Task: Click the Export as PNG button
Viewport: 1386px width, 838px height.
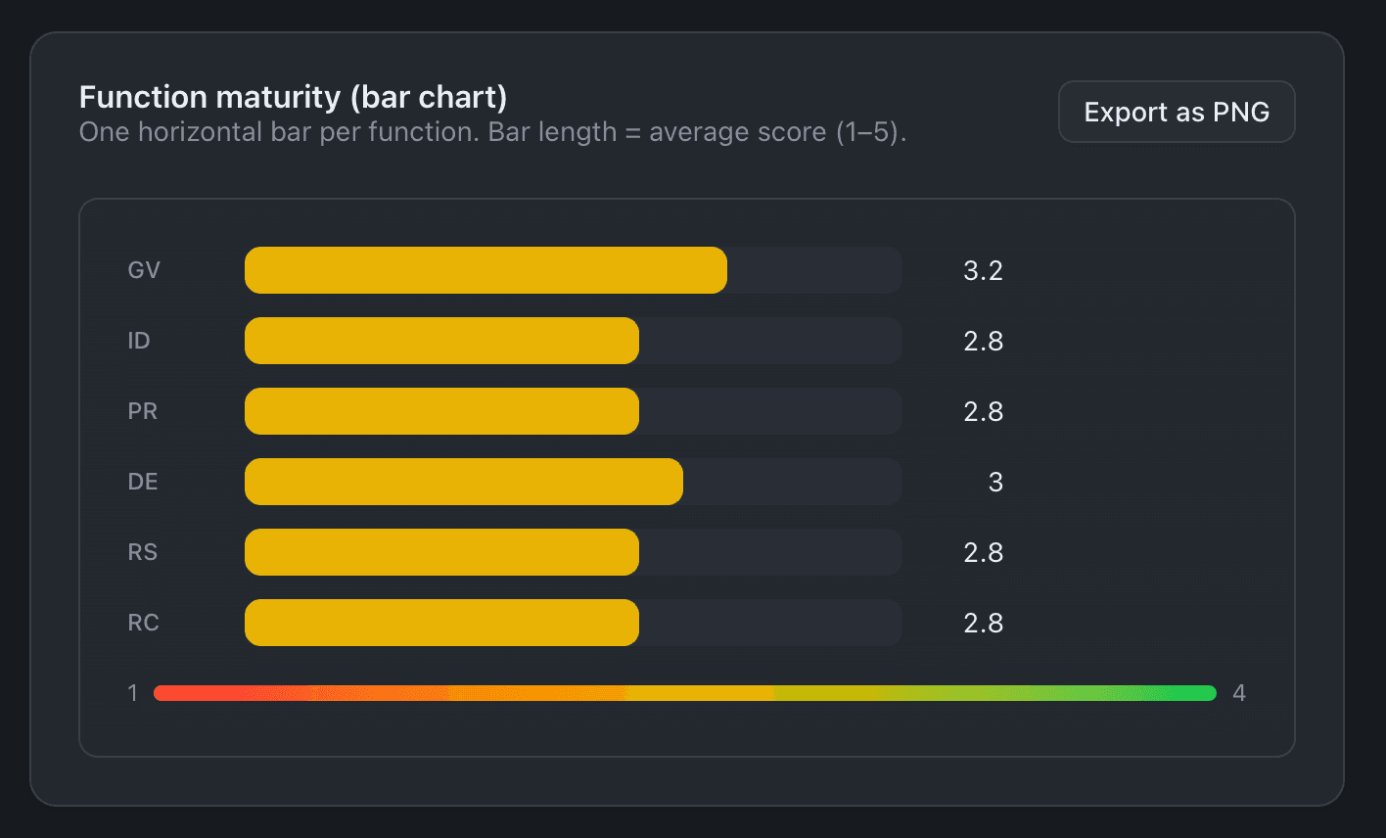Action: 1176,111
